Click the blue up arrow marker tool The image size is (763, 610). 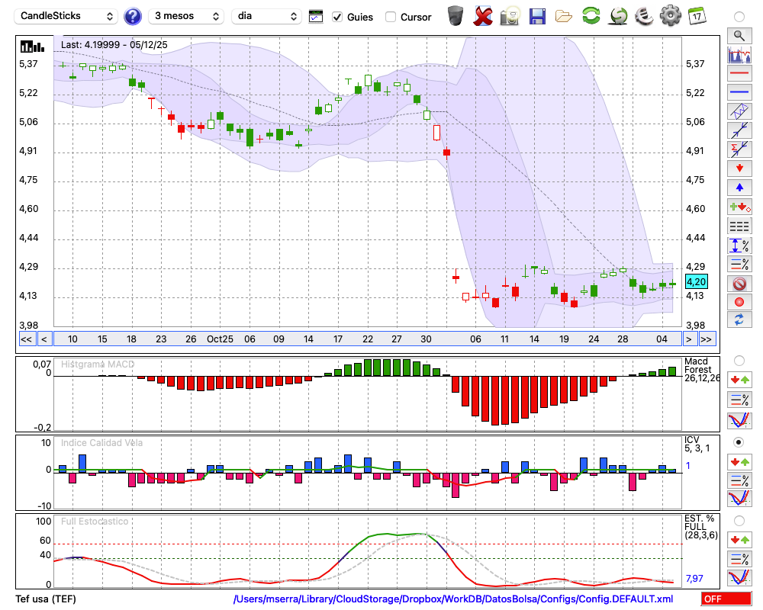(x=739, y=187)
